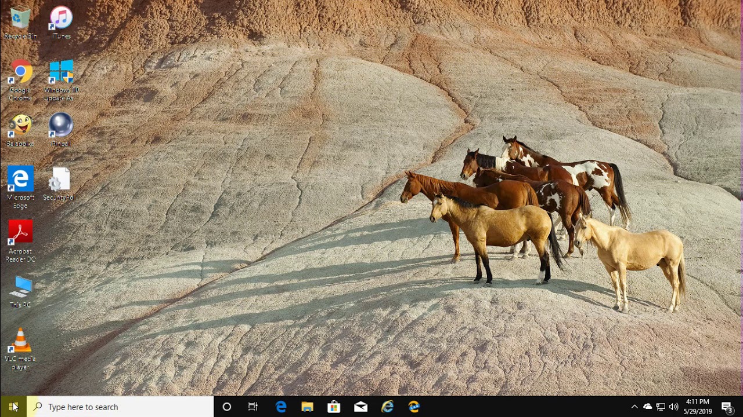The height and width of the screenshot is (417, 743).
Task: Select the Balabolka desktop shortcut
Action: (x=20, y=130)
